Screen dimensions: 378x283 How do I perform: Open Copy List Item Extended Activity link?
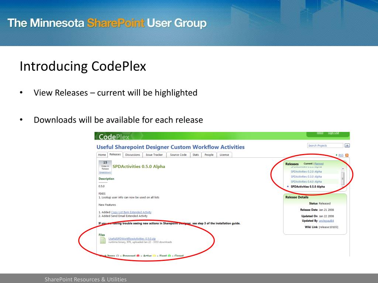[131, 212]
